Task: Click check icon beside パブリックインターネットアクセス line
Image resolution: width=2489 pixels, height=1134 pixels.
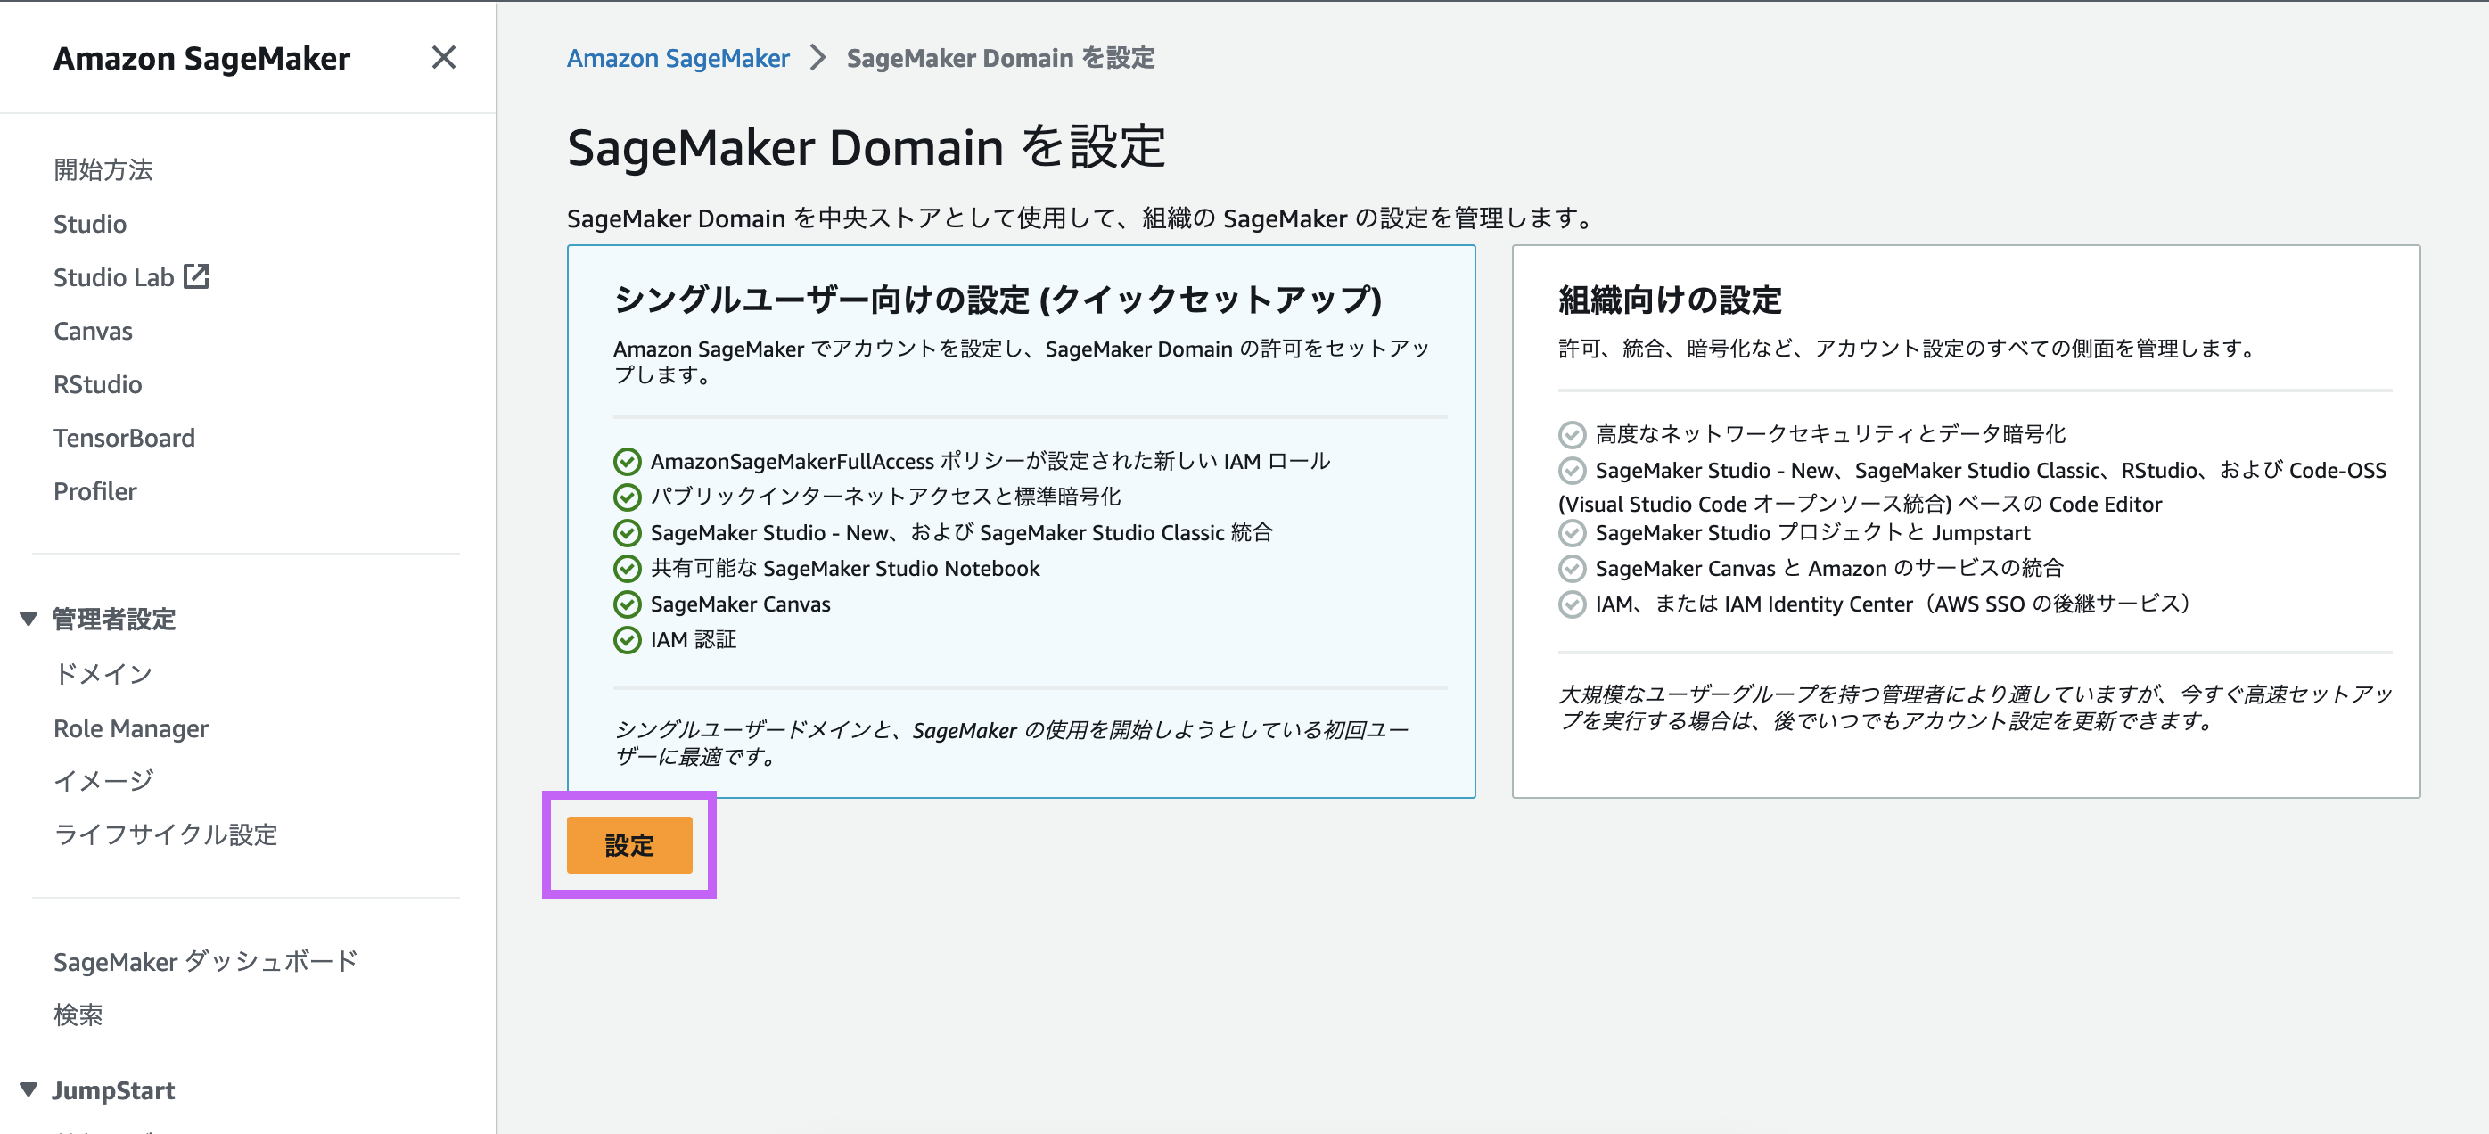Action: [x=627, y=497]
